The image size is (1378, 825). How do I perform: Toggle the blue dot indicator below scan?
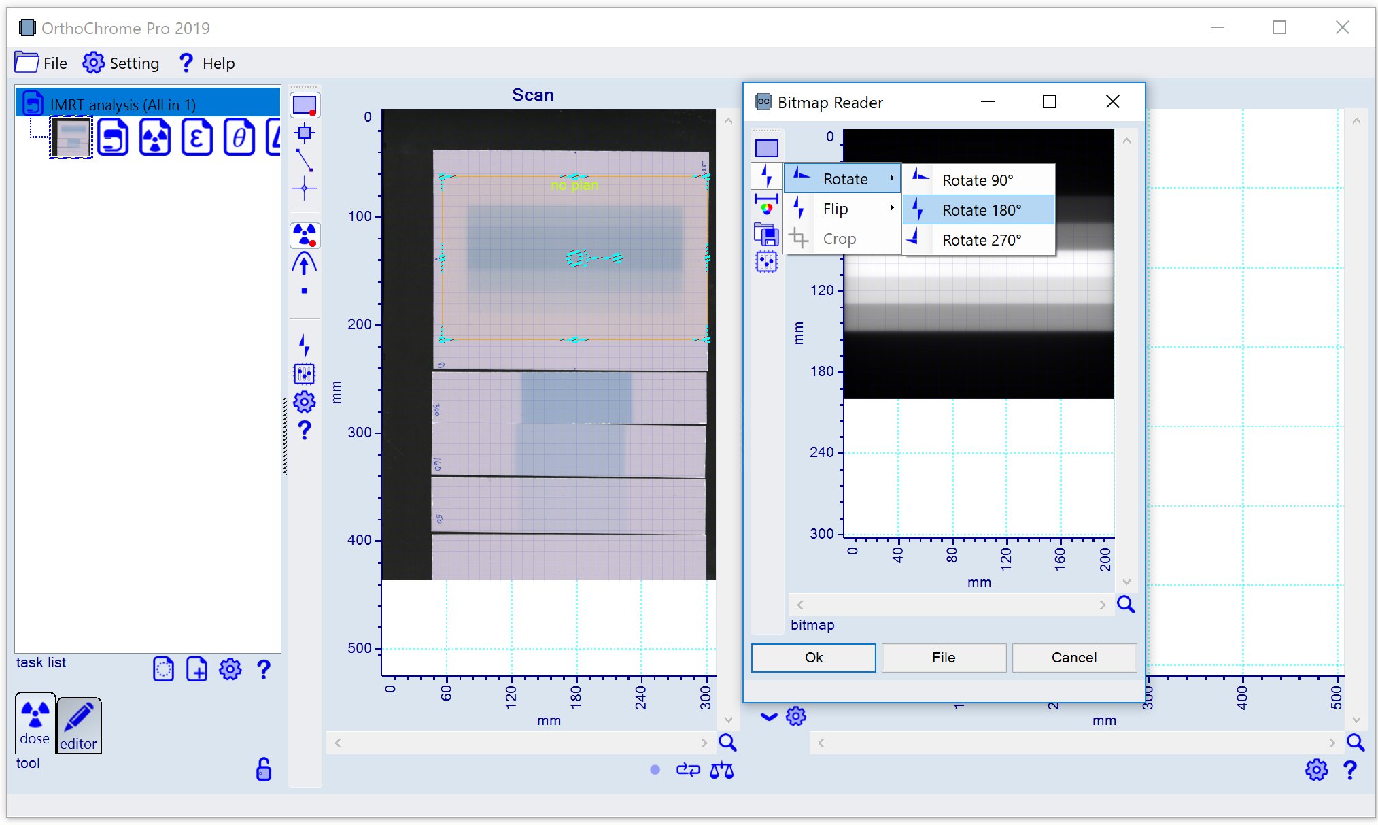point(655,770)
